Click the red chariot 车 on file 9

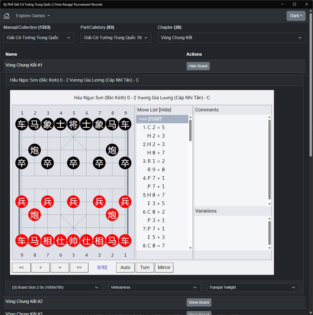coord(22,241)
